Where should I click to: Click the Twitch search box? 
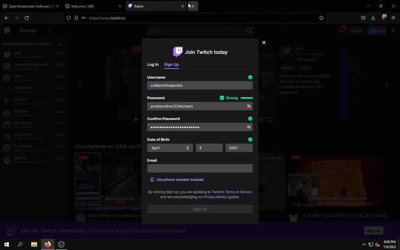(x=196, y=31)
